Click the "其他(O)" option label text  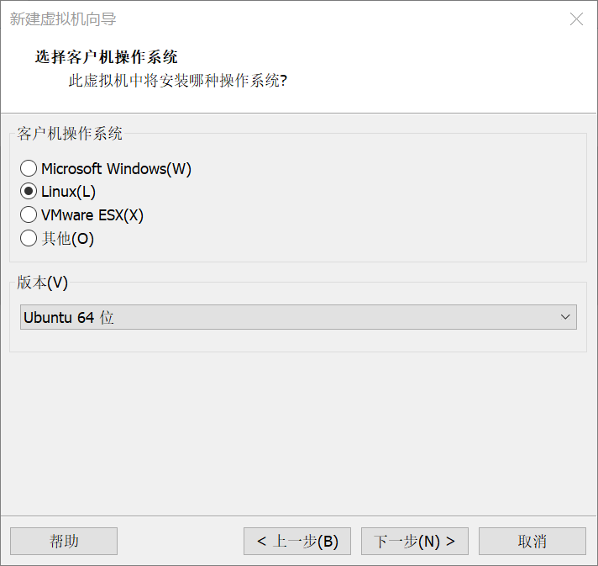click(x=67, y=239)
